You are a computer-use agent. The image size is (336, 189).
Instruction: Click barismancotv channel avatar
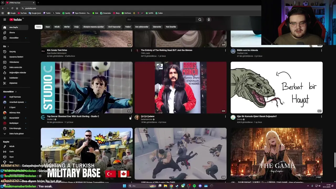coord(137,117)
